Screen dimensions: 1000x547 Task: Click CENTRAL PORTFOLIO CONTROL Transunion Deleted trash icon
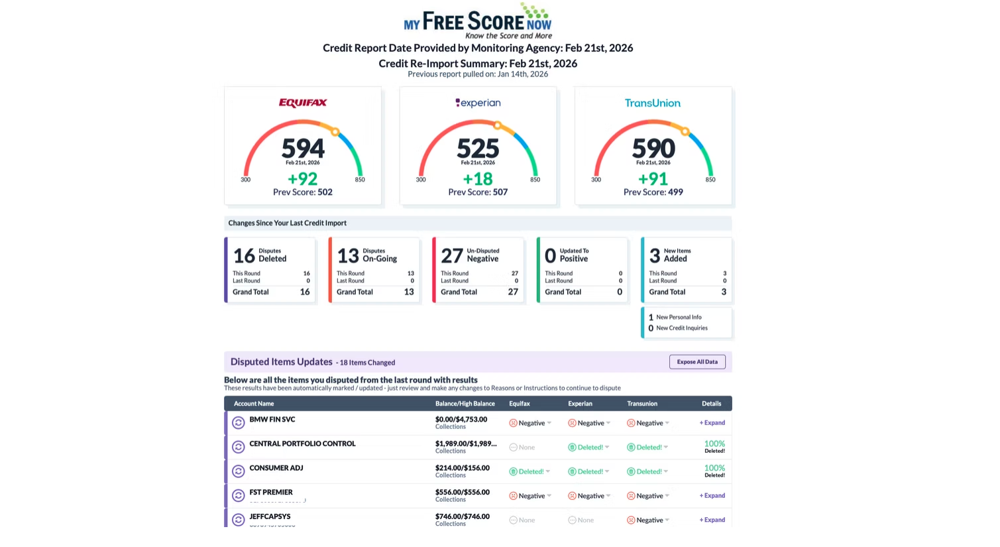[631, 448]
